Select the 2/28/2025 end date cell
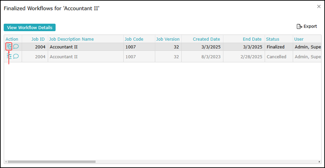This screenshot has height=168, width=325. pos(244,57)
